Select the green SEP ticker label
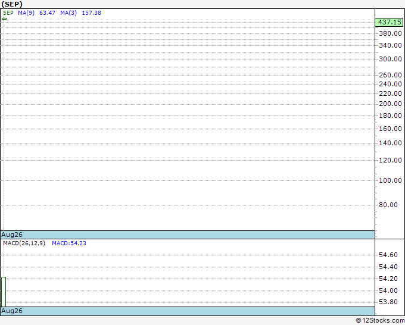Viewport: 405px width, 325px height. pyautogui.click(x=8, y=13)
